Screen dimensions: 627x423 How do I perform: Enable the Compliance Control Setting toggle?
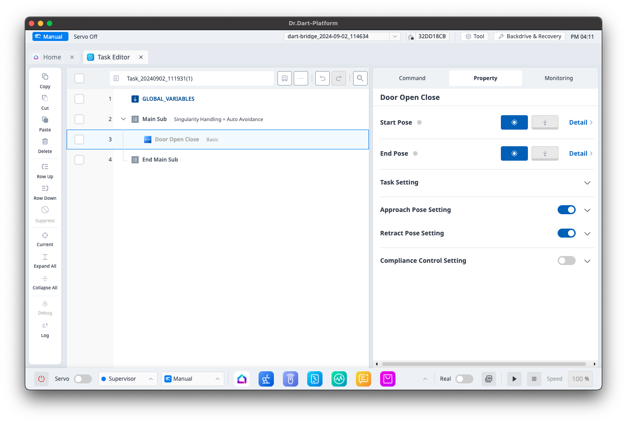pos(566,261)
